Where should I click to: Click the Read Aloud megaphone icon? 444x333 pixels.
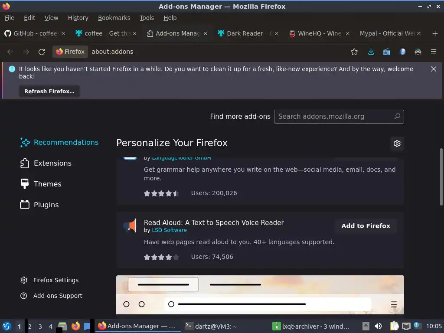(130, 225)
